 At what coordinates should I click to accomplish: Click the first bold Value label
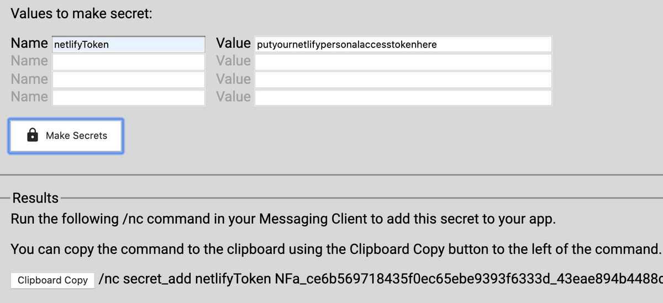pyautogui.click(x=233, y=43)
